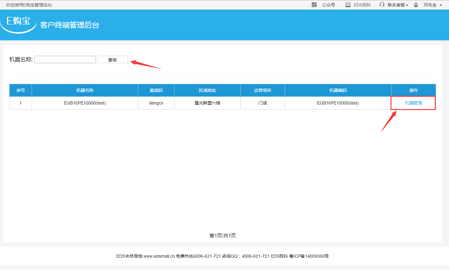Click the 区域地址 column header

pos(207,90)
